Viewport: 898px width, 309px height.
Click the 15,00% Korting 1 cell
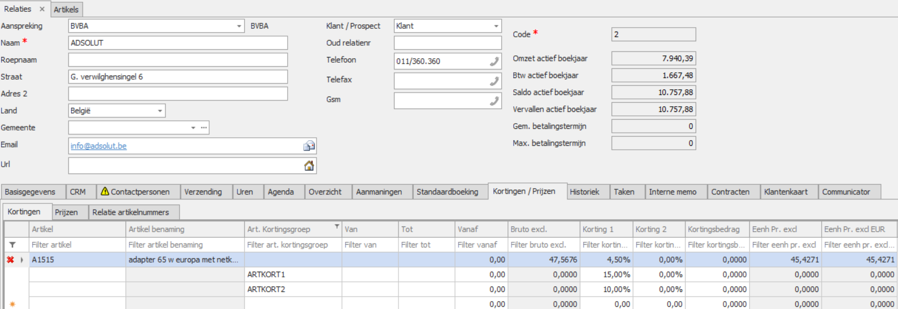click(606, 275)
